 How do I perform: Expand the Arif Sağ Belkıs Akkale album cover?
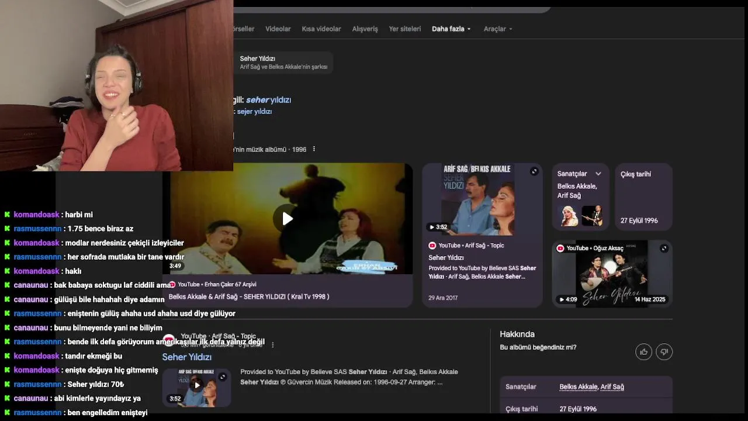point(534,171)
